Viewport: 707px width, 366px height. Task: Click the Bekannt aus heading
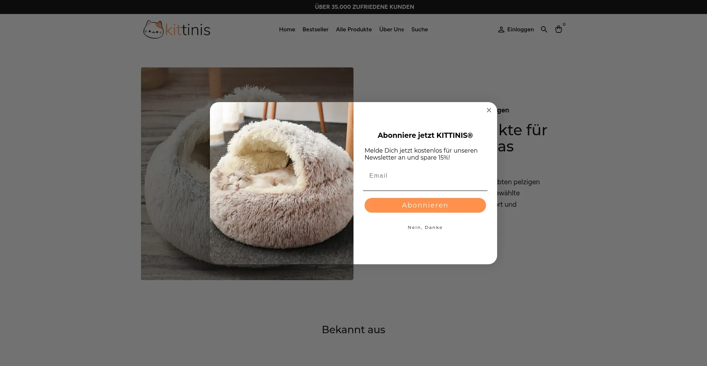pos(353,330)
